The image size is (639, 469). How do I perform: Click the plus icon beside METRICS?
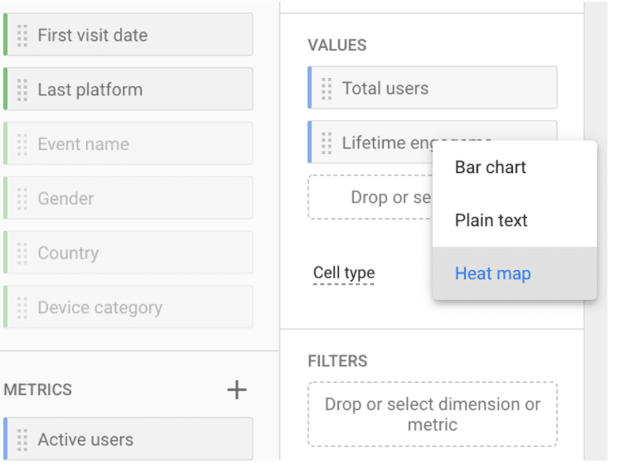tap(237, 389)
